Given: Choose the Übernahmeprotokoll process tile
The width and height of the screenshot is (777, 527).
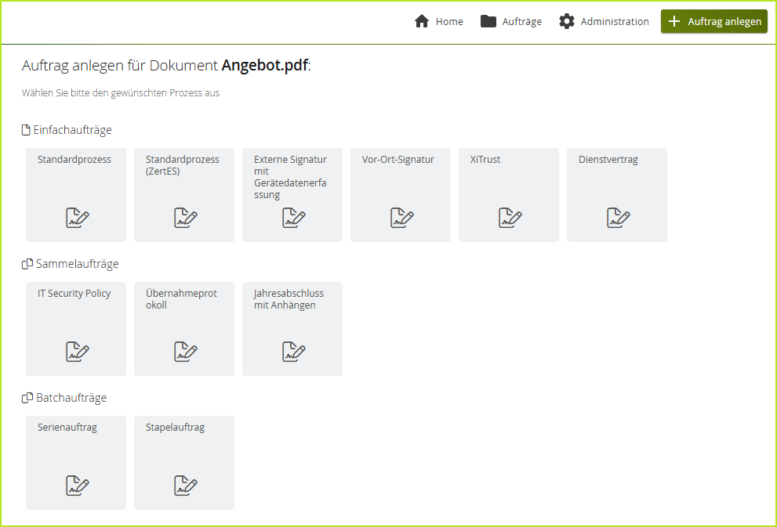Looking at the screenshot, I should click(x=184, y=328).
